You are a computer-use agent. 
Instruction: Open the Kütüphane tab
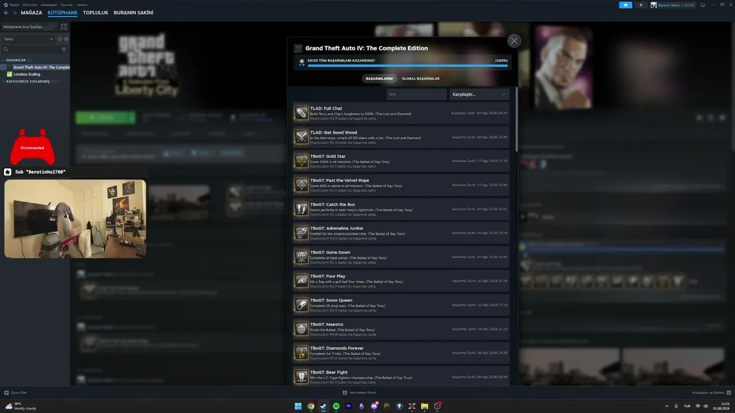pos(62,13)
